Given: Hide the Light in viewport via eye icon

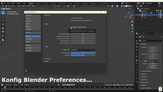Looking at the screenshot, I should [159, 17].
